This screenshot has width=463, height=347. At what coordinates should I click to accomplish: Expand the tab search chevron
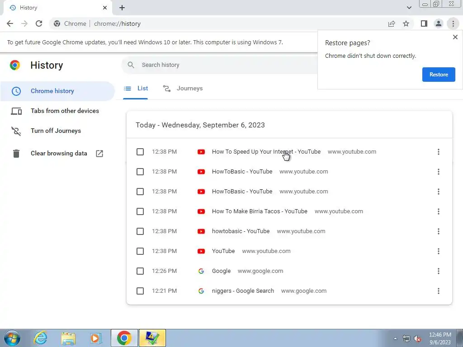click(x=409, y=8)
